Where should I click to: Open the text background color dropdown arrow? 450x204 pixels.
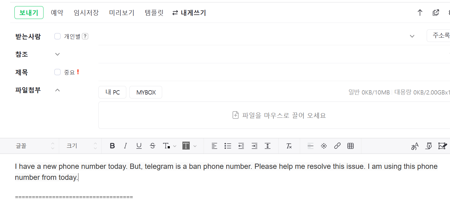point(195,146)
